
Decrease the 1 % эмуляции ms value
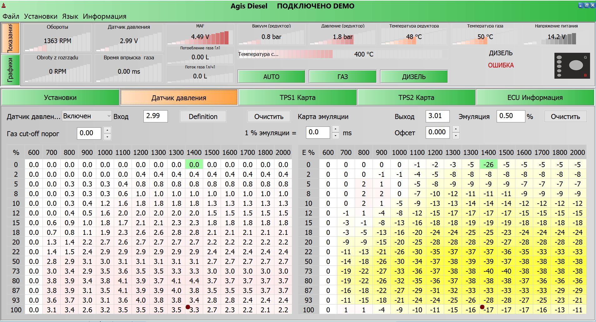click(x=335, y=136)
